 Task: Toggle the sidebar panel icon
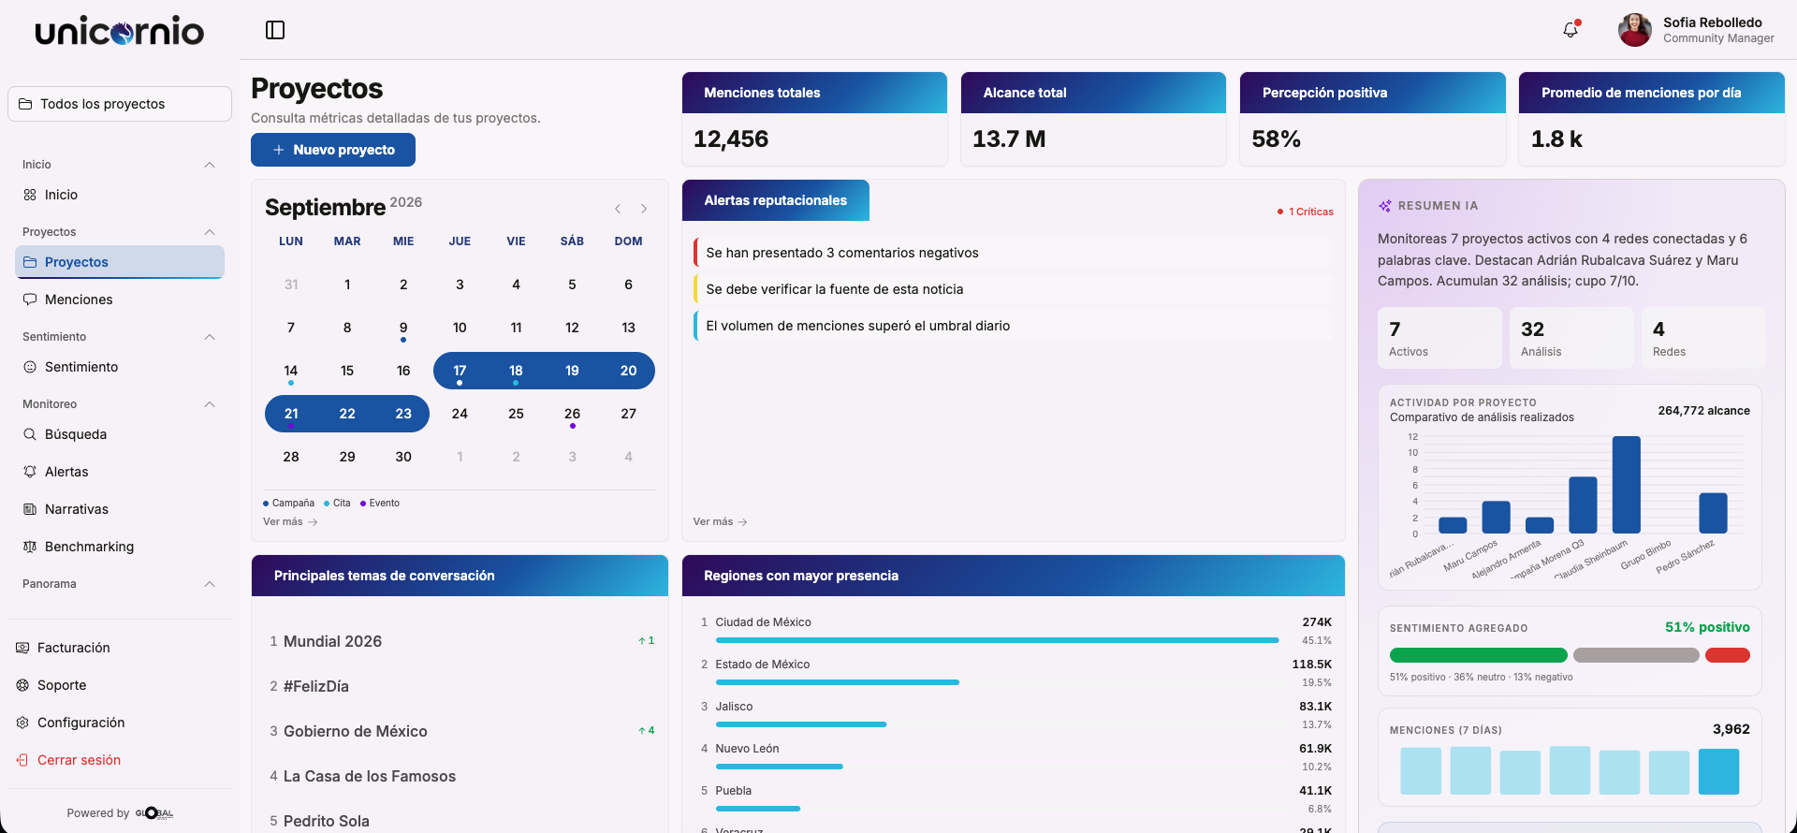[x=275, y=30]
